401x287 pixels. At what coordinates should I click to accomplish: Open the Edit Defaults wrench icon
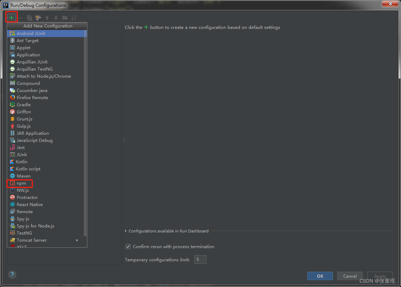pos(38,18)
